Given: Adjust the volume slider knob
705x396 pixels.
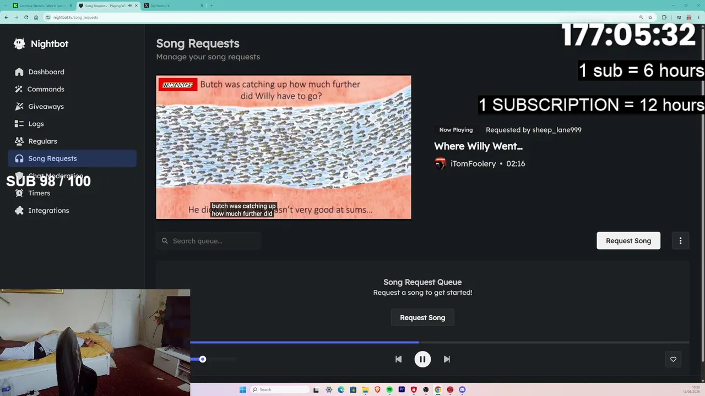Looking at the screenshot, I should 203,359.
